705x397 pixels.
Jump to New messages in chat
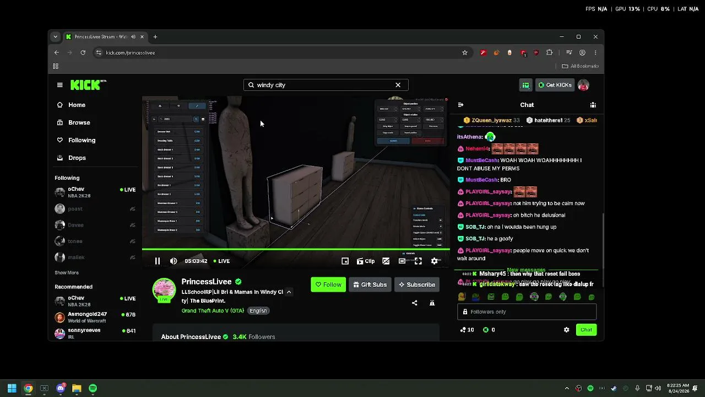tap(526, 270)
